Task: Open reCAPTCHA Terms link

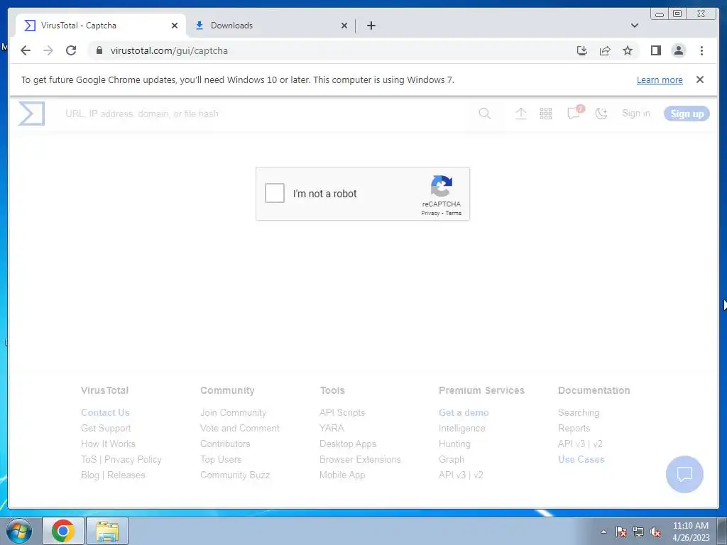Action: point(454,213)
